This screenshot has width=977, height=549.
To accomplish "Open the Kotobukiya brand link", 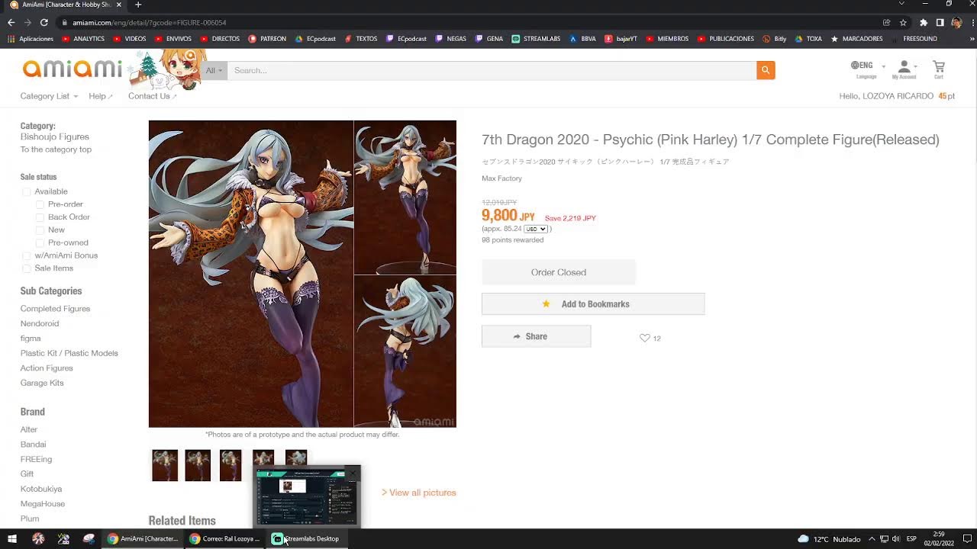I will (x=41, y=489).
